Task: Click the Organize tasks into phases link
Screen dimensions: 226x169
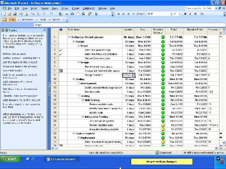Action: (20, 66)
